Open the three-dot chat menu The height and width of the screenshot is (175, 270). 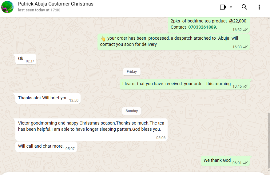click(259, 7)
